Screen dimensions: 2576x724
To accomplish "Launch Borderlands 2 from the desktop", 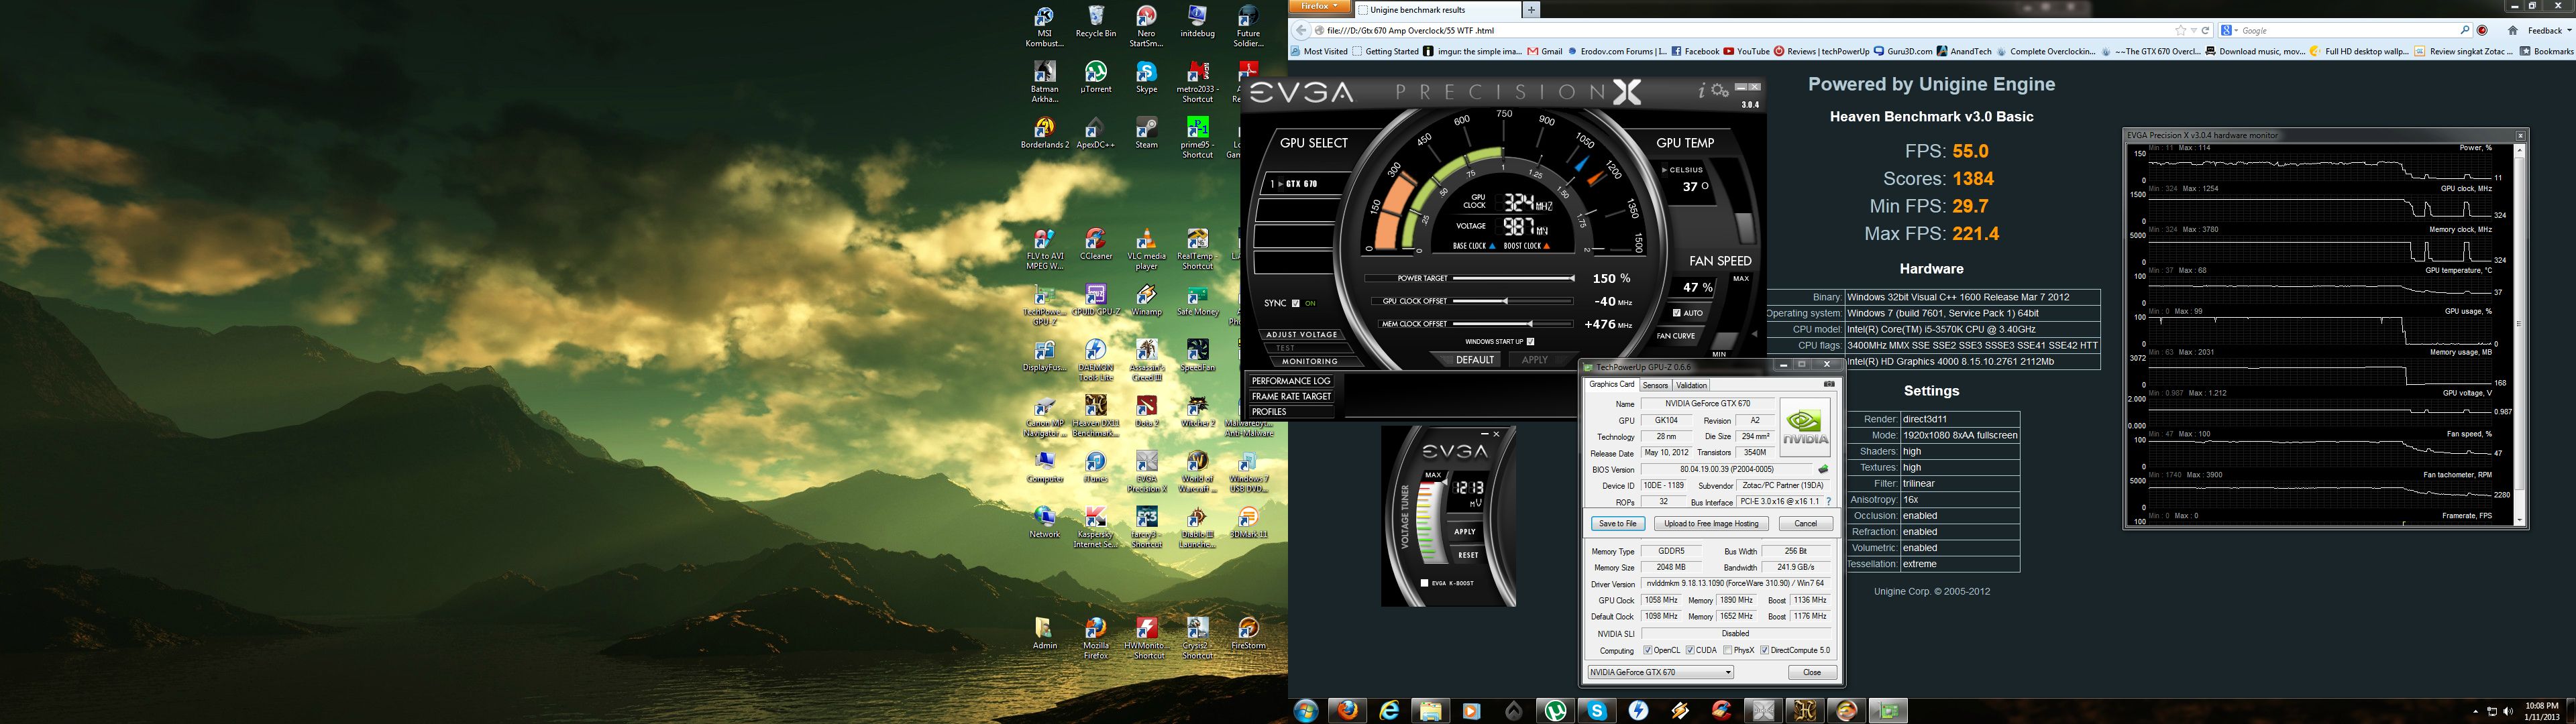I will click(1044, 133).
